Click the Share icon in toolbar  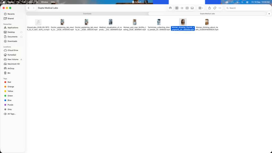tap(209, 8)
